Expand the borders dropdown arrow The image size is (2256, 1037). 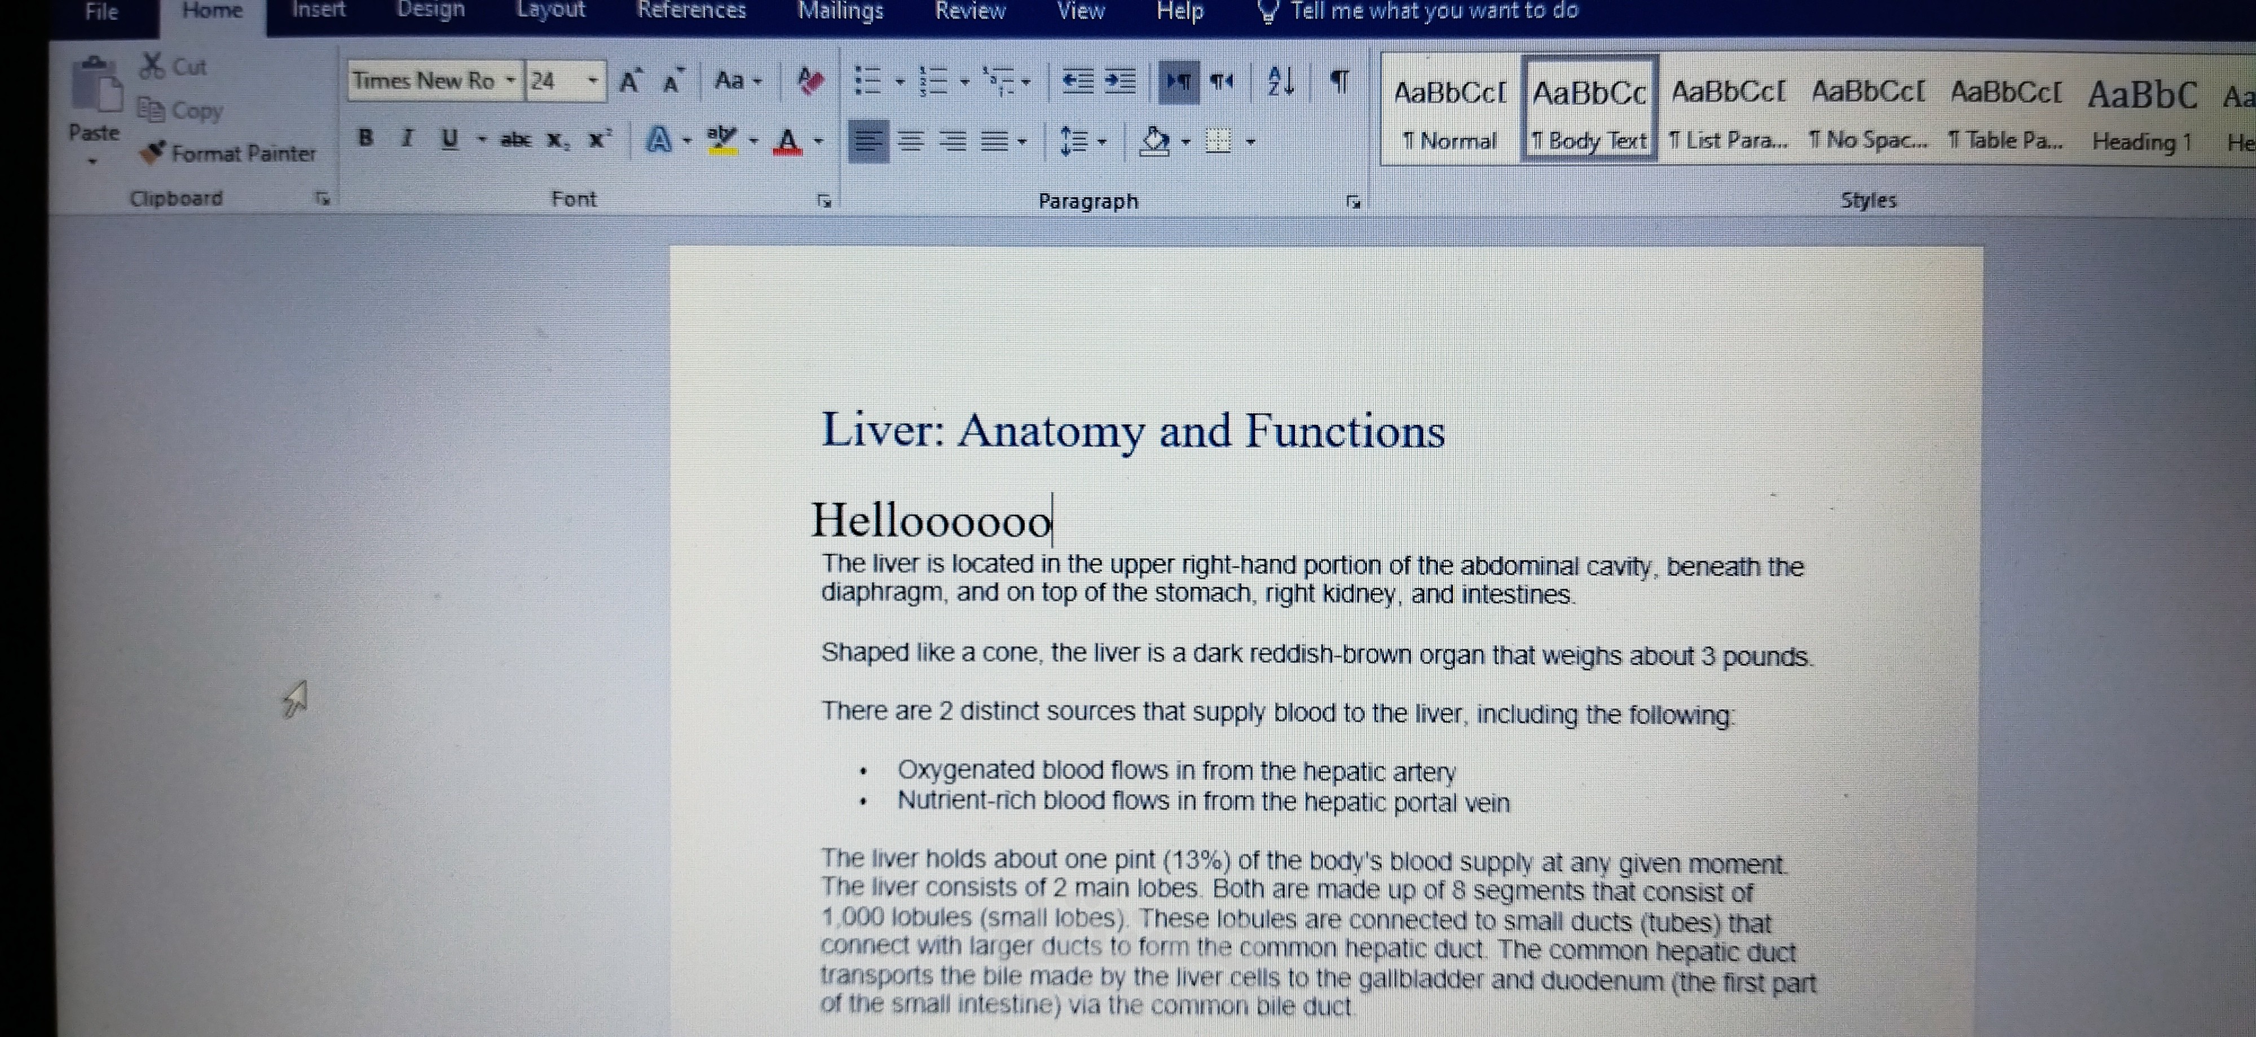click(1250, 142)
